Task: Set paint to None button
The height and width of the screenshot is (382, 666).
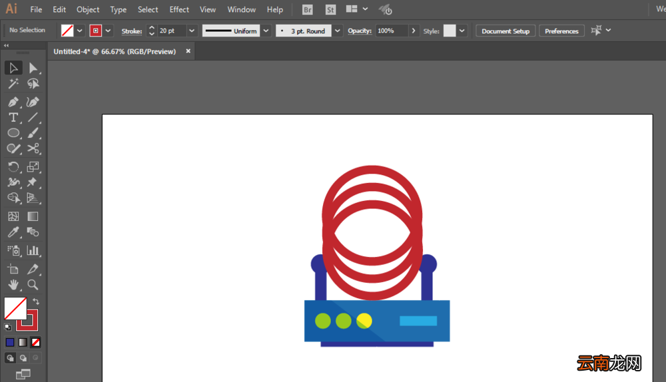Action: [36, 342]
